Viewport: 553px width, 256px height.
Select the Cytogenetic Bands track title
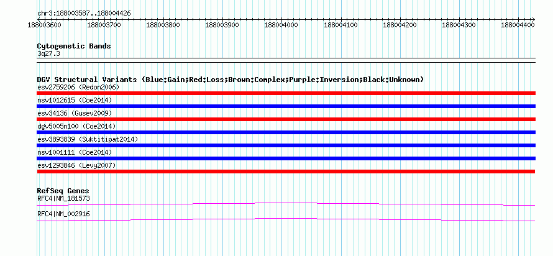tap(74, 46)
